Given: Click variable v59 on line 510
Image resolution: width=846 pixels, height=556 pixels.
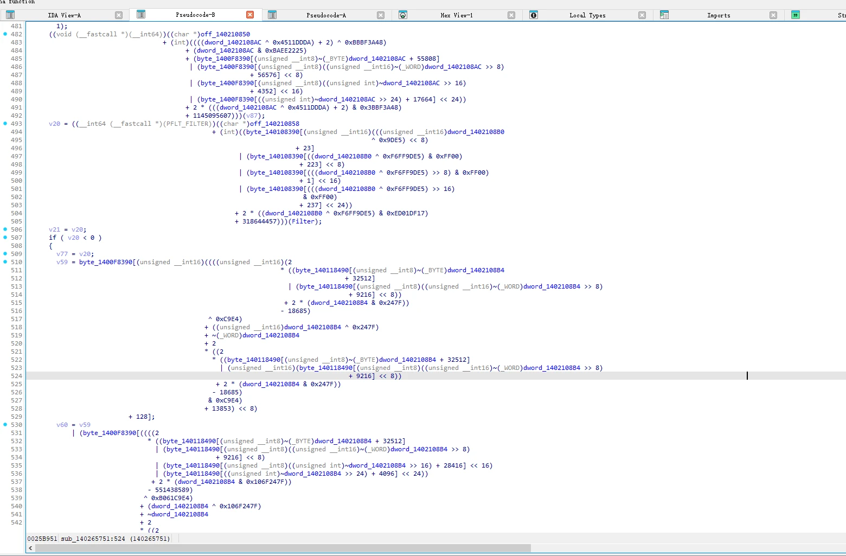Looking at the screenshot, I should click(x=62, y=262).
